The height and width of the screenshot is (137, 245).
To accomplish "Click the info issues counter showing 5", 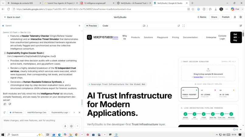I will click(x=235, y=129).
